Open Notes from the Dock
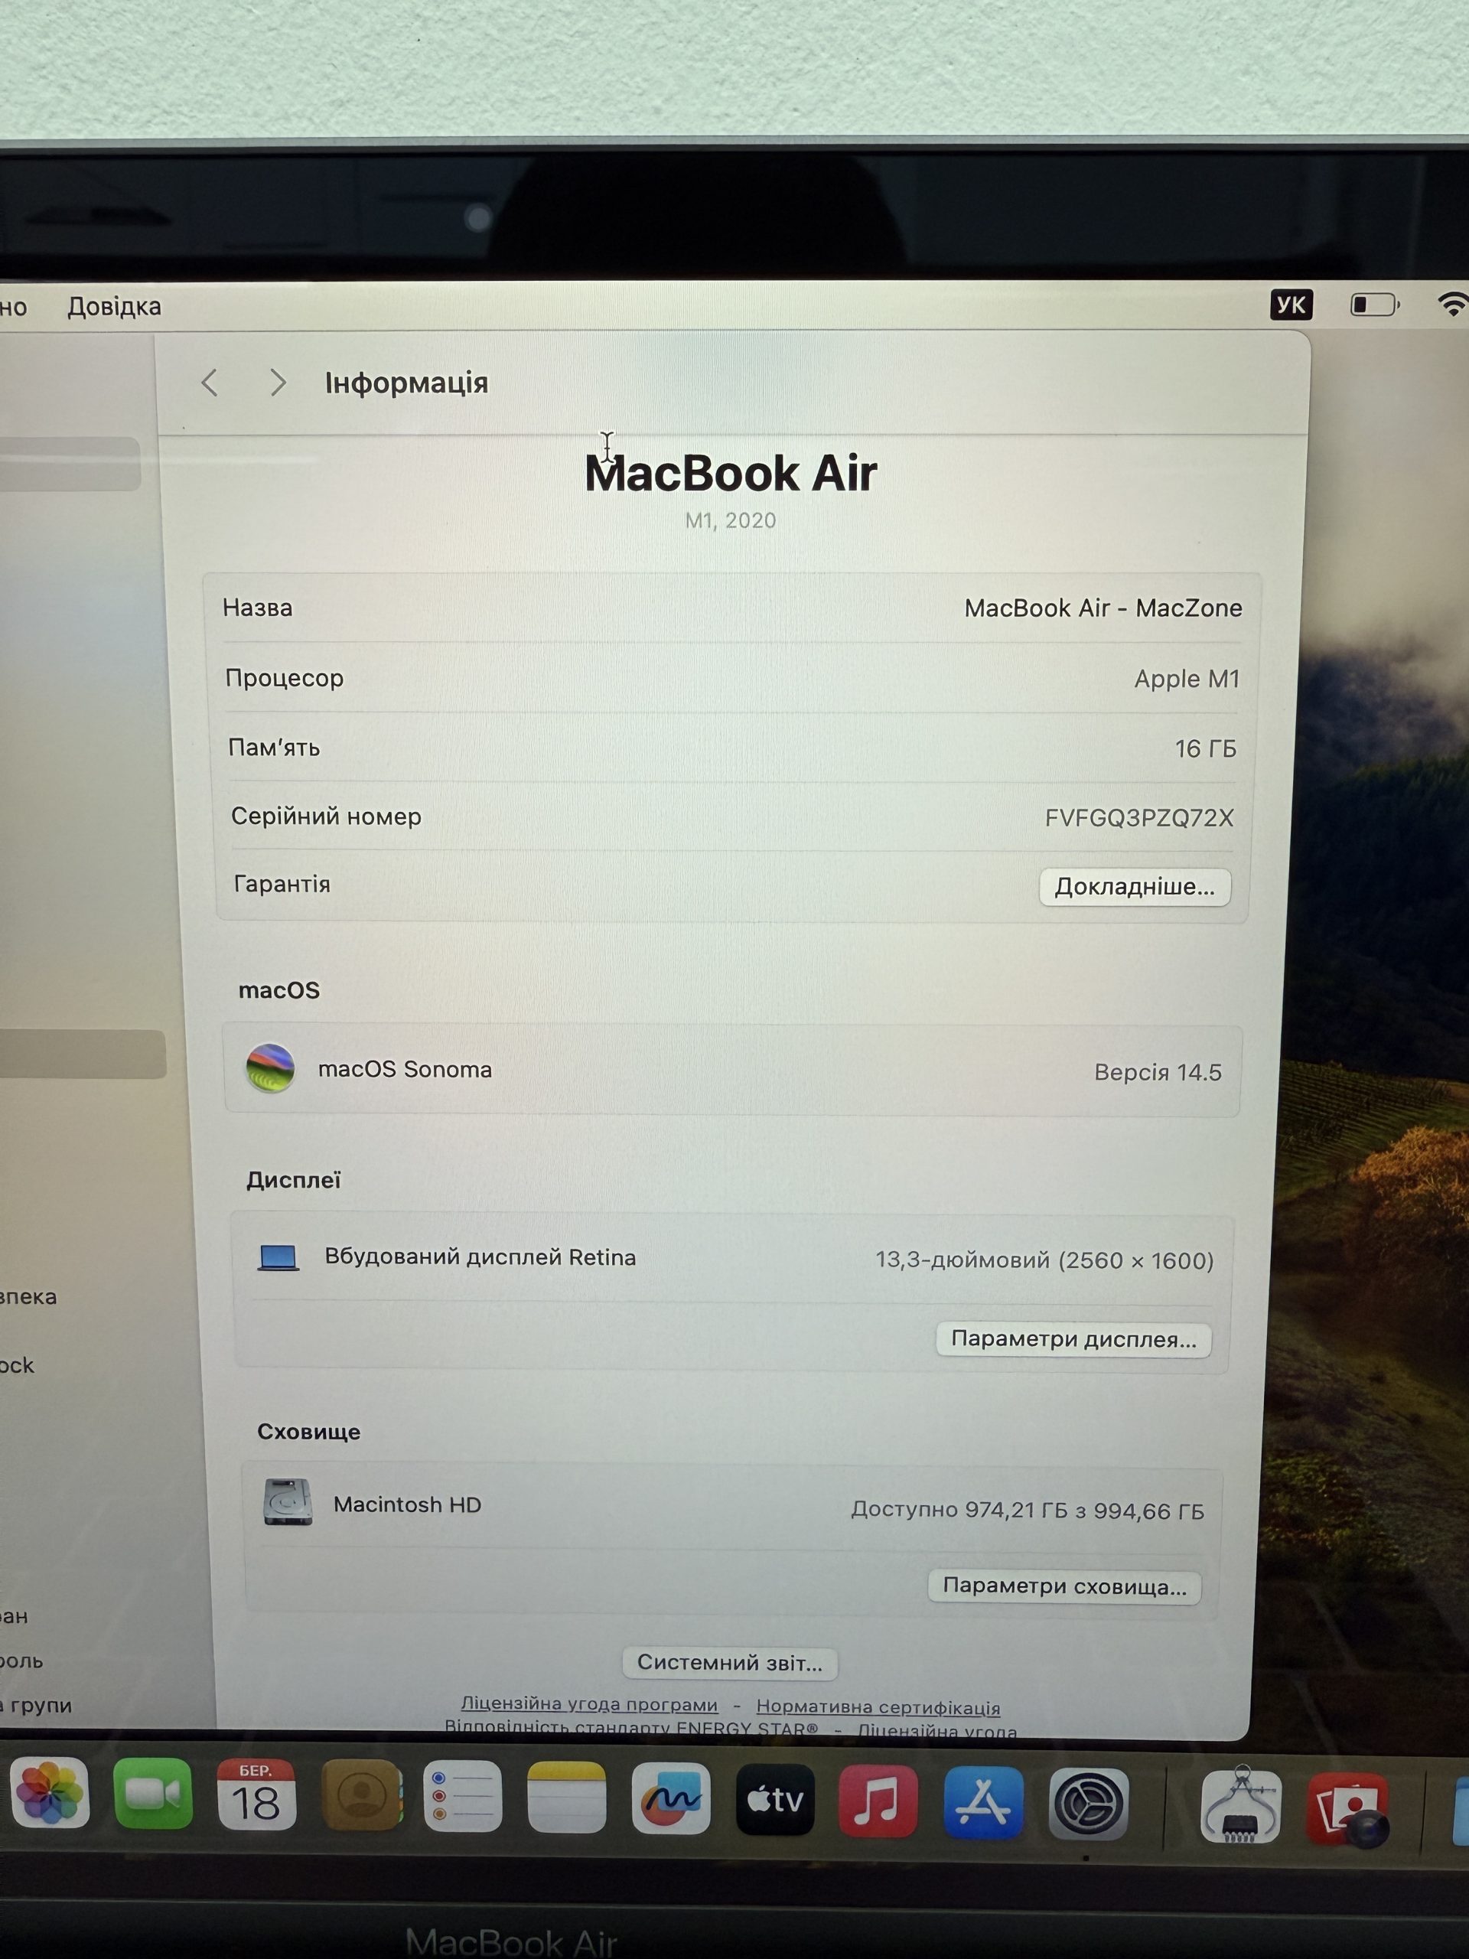Screen dimensions: 1469x1959 click(x=567, y=1797)
